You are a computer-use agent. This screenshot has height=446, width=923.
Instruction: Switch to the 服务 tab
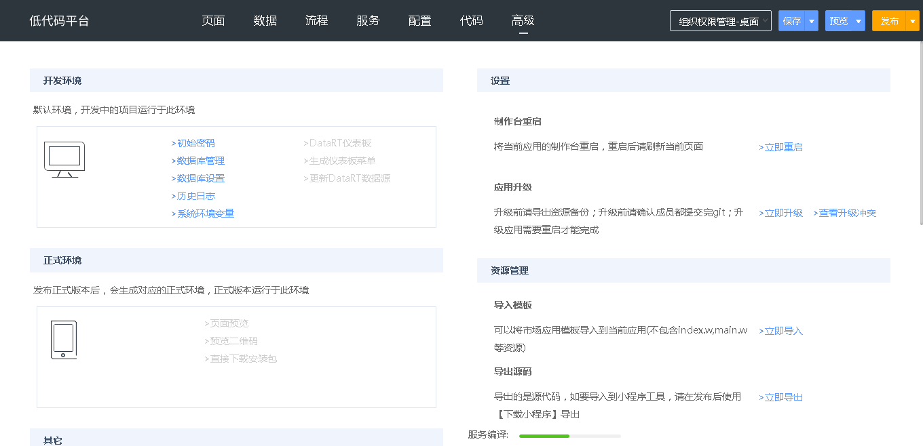[369, 20]
